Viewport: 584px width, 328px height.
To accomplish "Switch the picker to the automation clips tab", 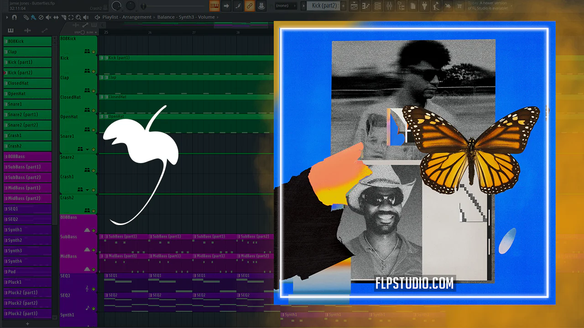I will coord(44,31).
